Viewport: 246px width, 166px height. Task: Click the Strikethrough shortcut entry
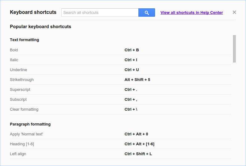(22, 80)
